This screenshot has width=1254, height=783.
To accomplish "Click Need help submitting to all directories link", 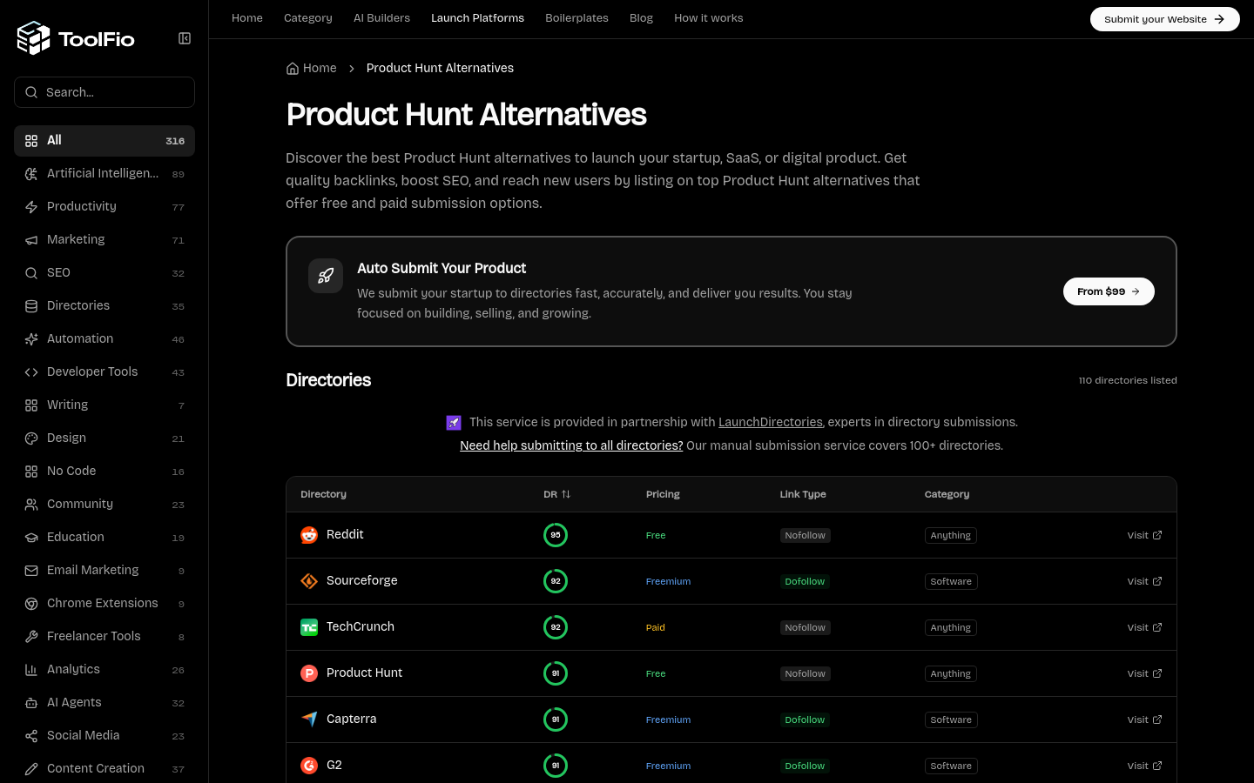I will click(x=571, y=445).
